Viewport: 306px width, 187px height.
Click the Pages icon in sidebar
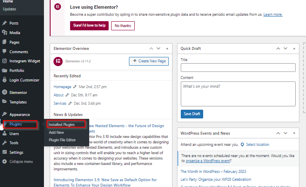coord(5,42)
